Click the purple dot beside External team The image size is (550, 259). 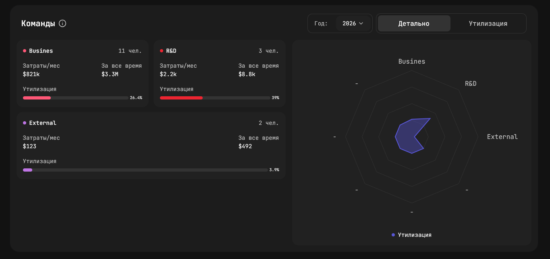click(25, 123)
